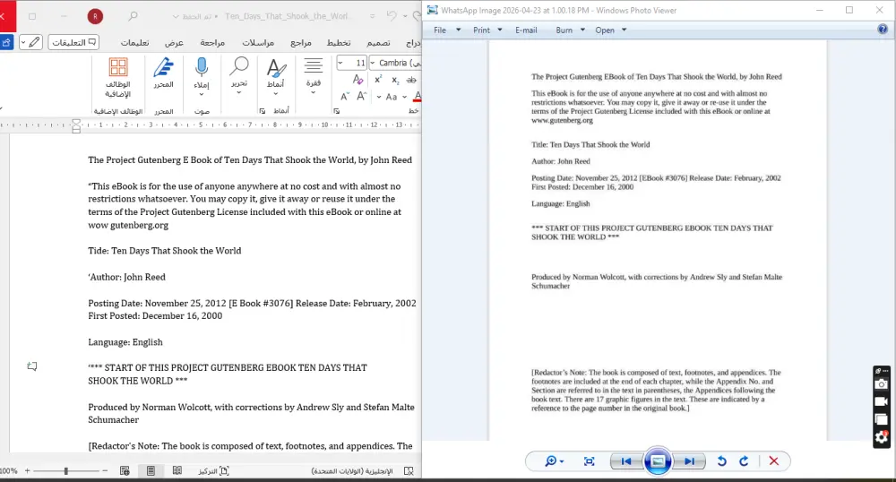Viewport: 896px width, 482px height.
Task: Click the Word zoom slider handle
Action: (x=66, y=471)
